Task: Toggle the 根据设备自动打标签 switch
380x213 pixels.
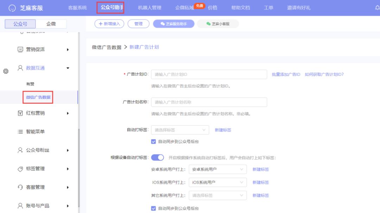Action: point(158,158)
